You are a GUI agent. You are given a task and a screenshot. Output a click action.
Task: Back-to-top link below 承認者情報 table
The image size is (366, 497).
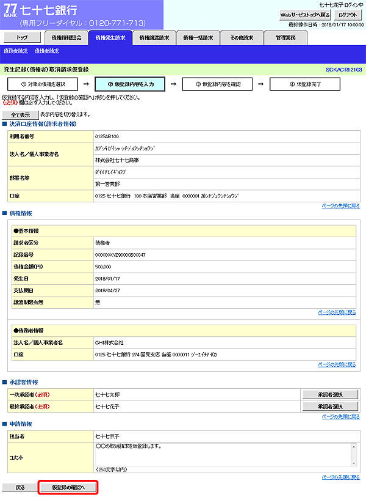click(341, 416)
